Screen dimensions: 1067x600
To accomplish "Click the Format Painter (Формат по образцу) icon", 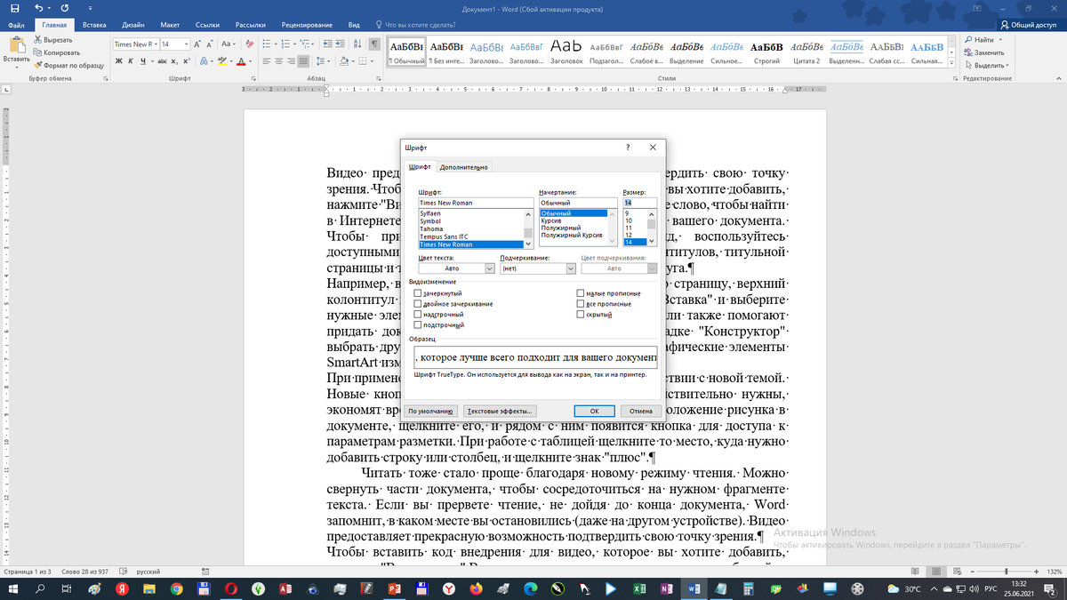I will 38,65.
